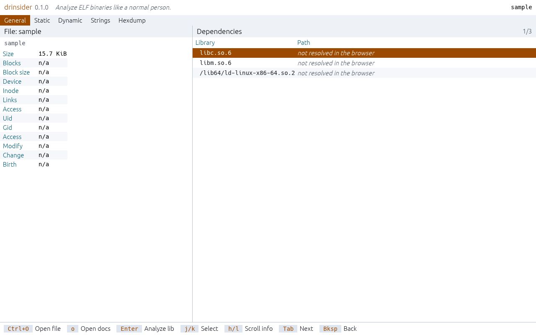Click libm.so.6 'not resolved in the browser' path
This screenshot has height=335, width=536.
pyautogui.click(x=336, y=63)
